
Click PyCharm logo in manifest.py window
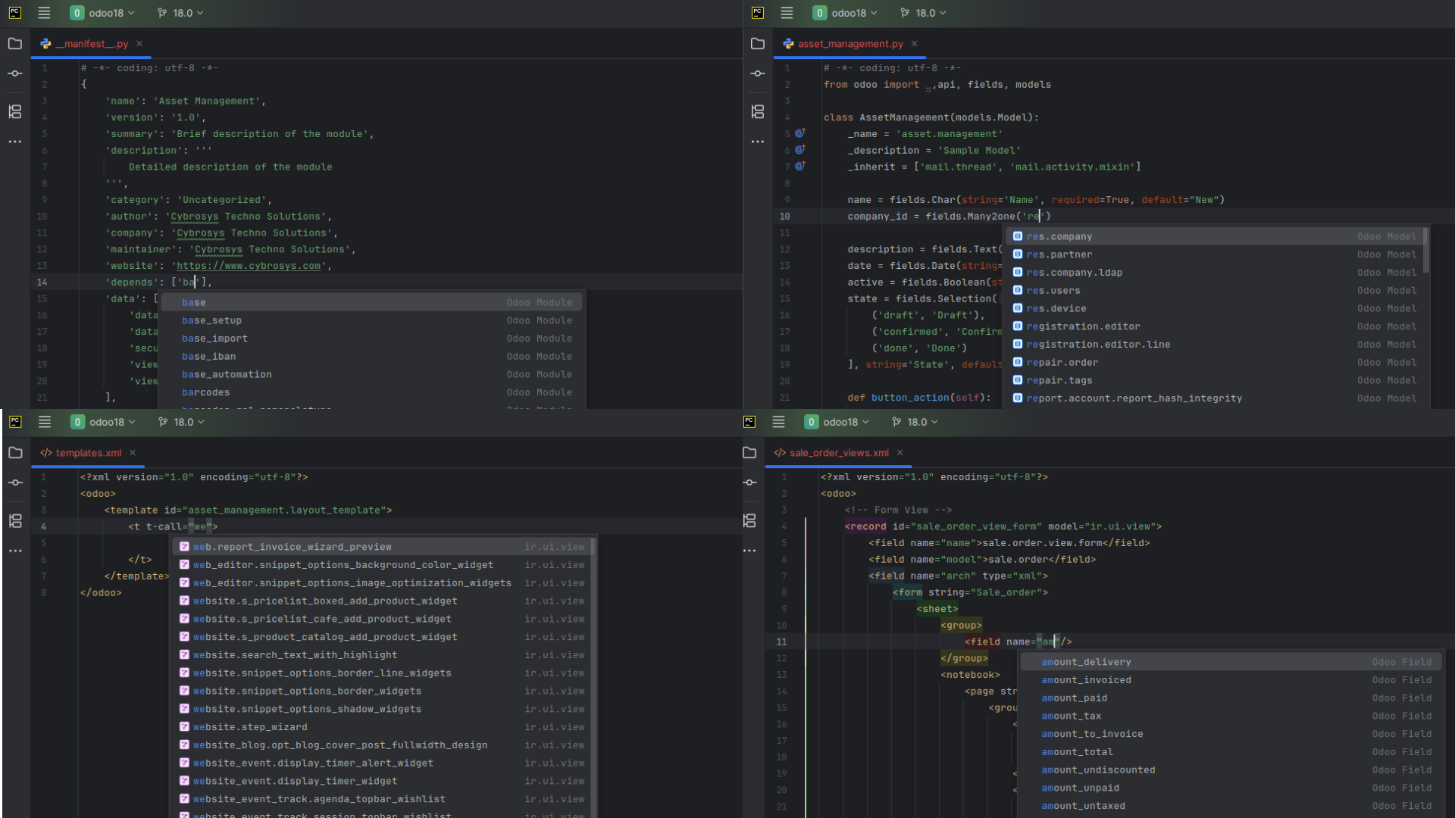[14, 13]
